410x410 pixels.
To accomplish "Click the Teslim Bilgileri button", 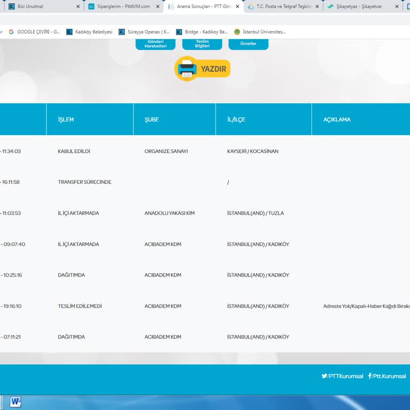I will coord(202,44).
